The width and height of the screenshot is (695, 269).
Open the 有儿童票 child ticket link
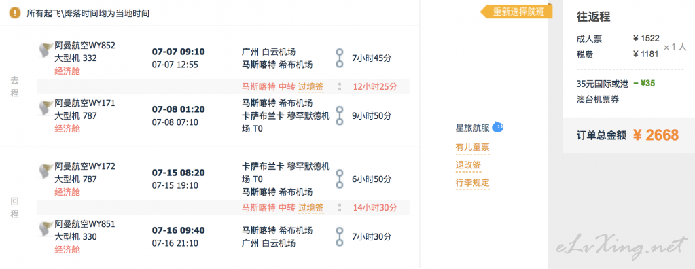[472, 147]
